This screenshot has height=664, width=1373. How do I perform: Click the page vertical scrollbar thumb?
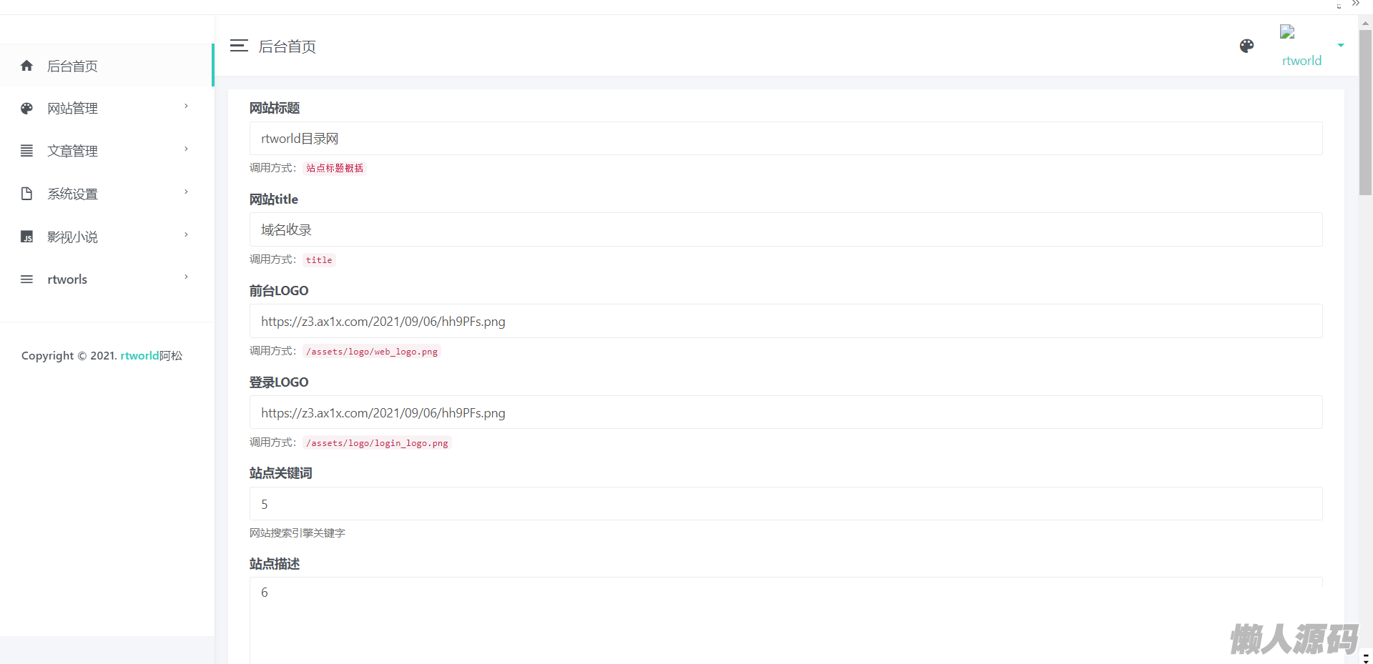coord(1365,112)
